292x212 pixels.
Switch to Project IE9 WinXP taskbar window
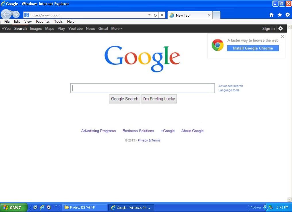click(x=84, y=207)
